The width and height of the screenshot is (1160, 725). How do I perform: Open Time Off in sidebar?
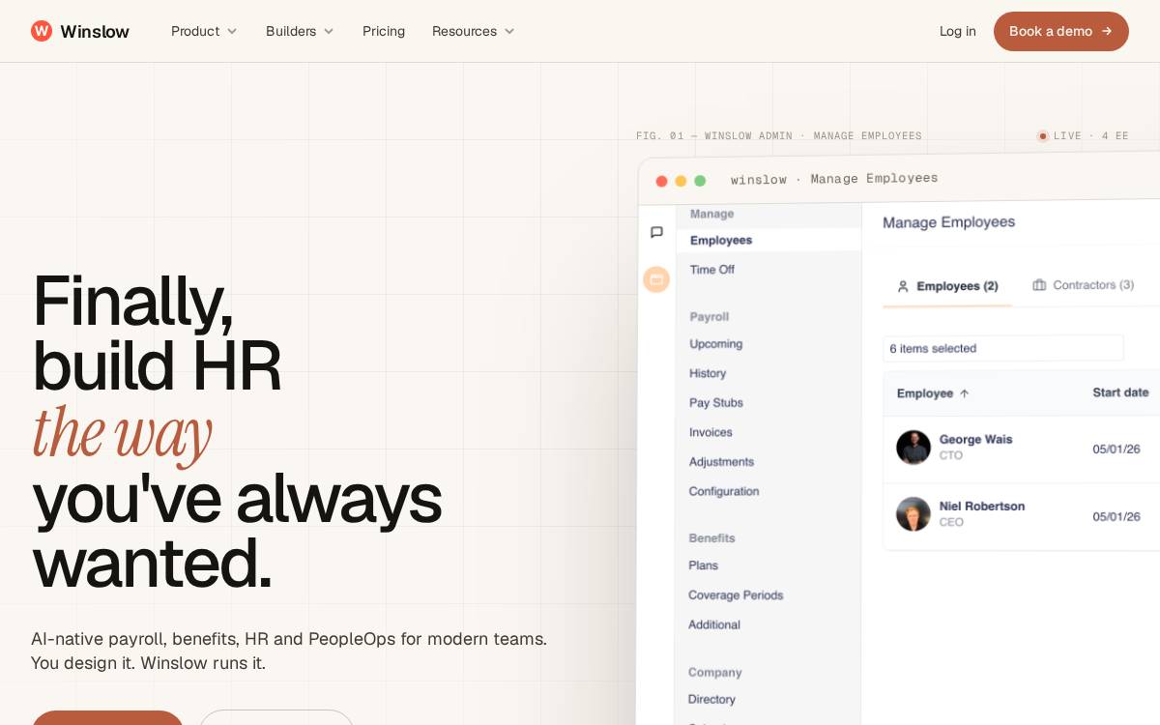coord(712,270)
